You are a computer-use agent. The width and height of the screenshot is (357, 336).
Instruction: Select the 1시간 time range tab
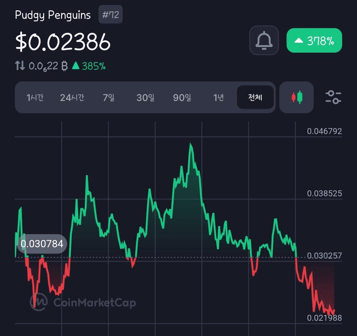[35, 98]
